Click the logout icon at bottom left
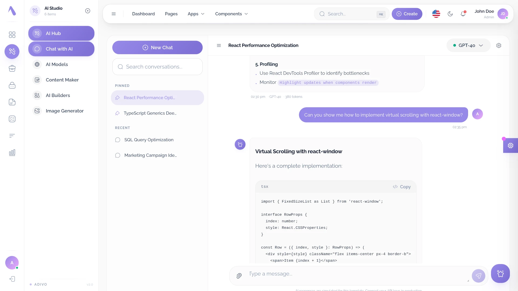The width and height of the screenshot is (518, 291). coord(12,279)
